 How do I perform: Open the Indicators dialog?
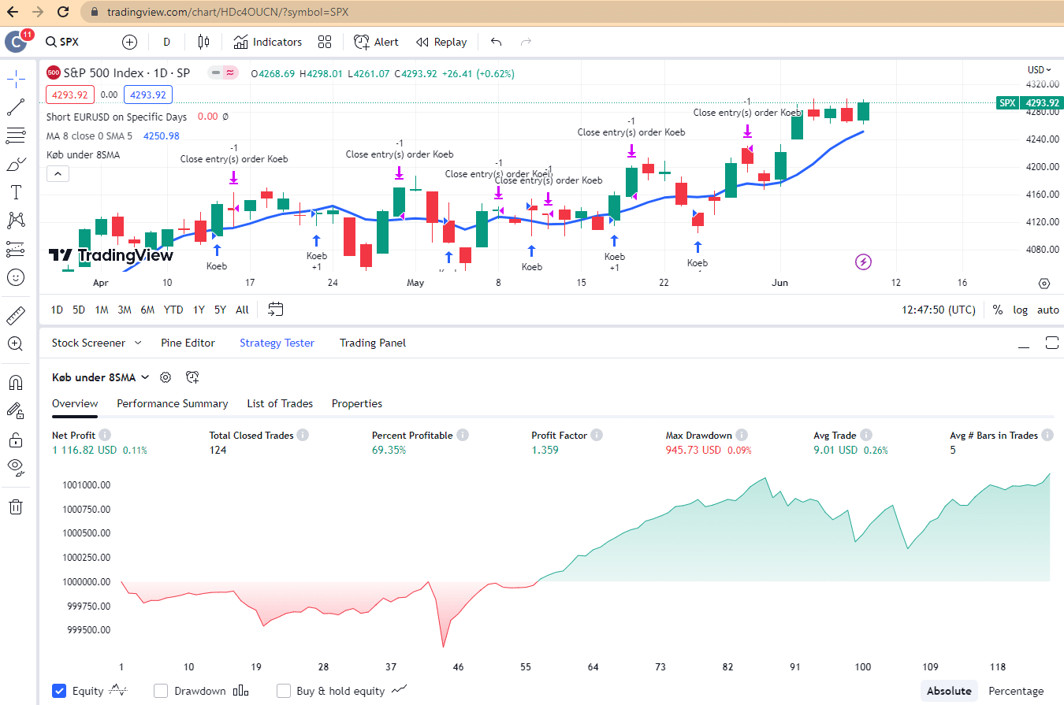point(267,42)
